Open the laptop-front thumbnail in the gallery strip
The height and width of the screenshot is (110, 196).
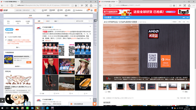tap(120, 87)
